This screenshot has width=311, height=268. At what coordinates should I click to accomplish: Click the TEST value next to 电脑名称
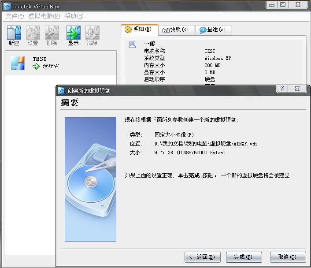click(210, 51)
